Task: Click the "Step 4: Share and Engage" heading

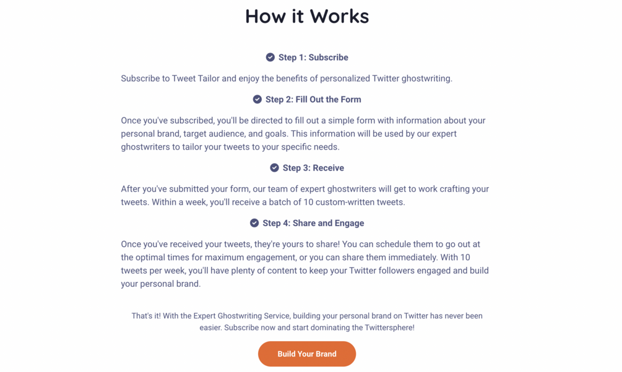Action: (313, 223)
